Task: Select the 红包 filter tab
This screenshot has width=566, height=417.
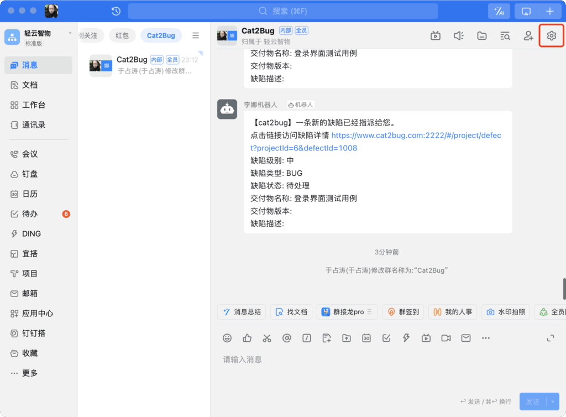Action: 122,35
